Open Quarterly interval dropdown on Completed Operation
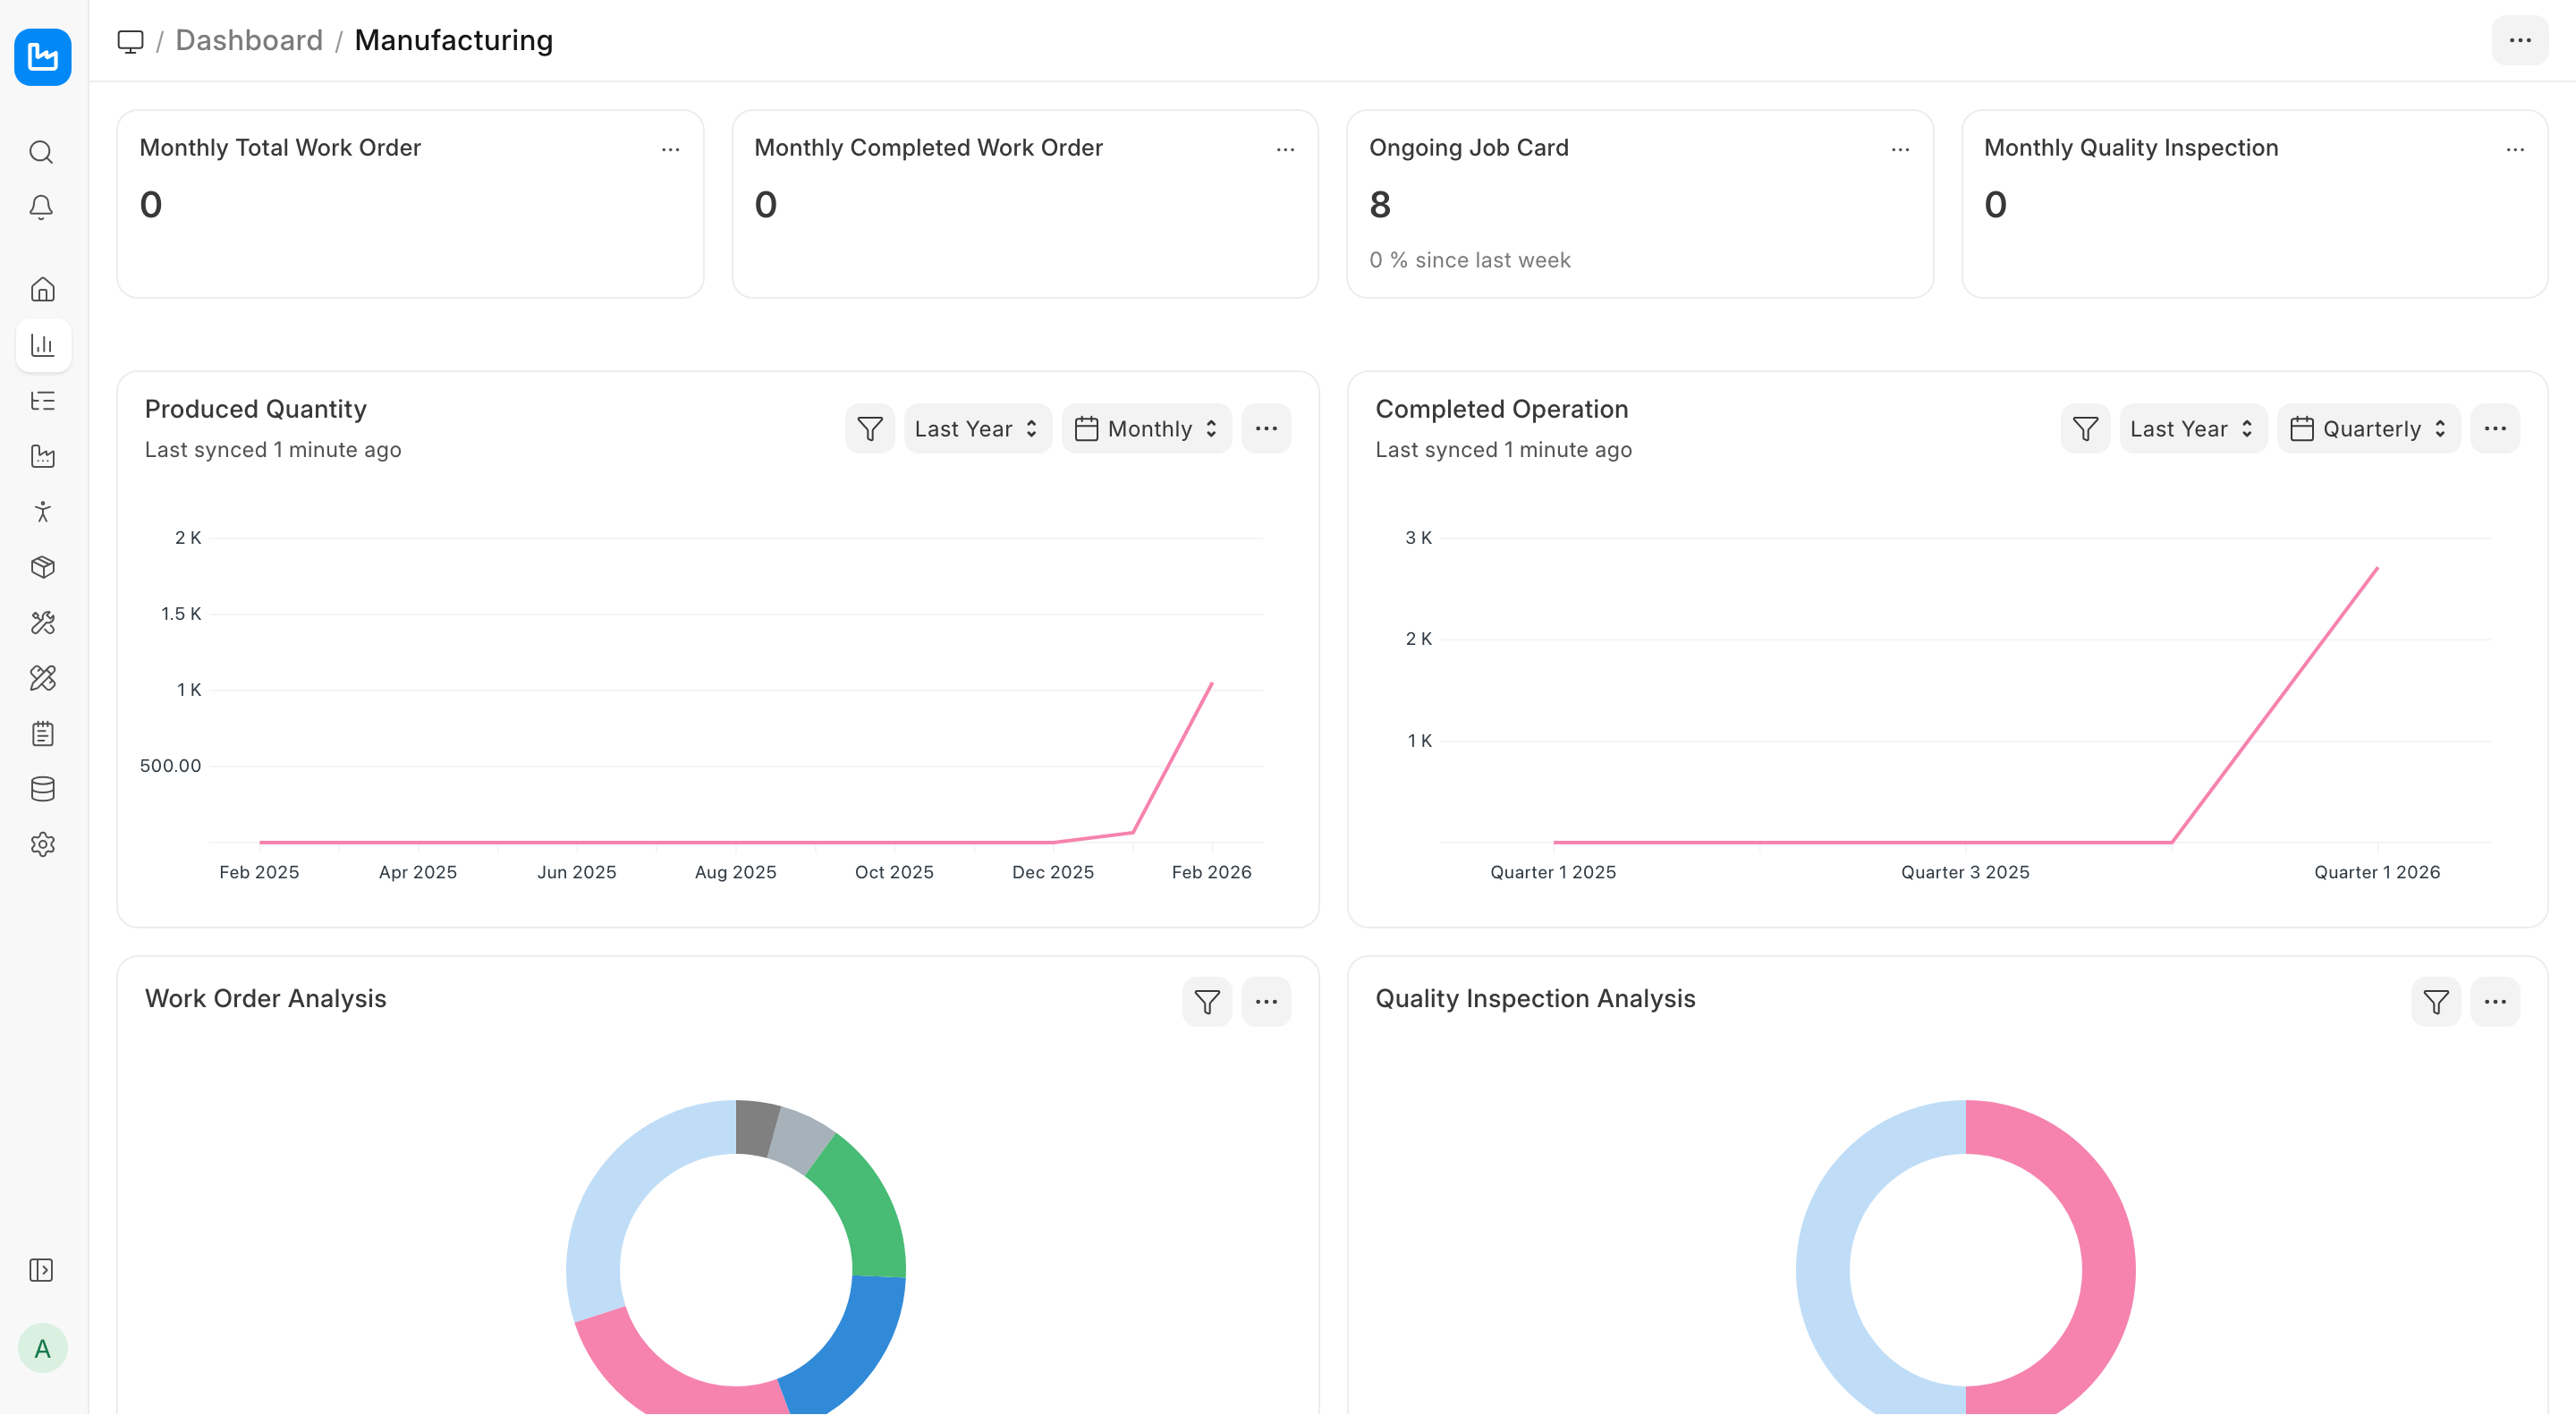Screen dimensions: 2576x1415 [x=2368, y=429]
